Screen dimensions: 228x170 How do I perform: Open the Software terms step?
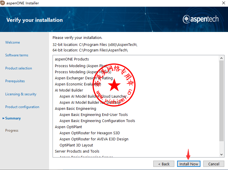coord(17,55)
